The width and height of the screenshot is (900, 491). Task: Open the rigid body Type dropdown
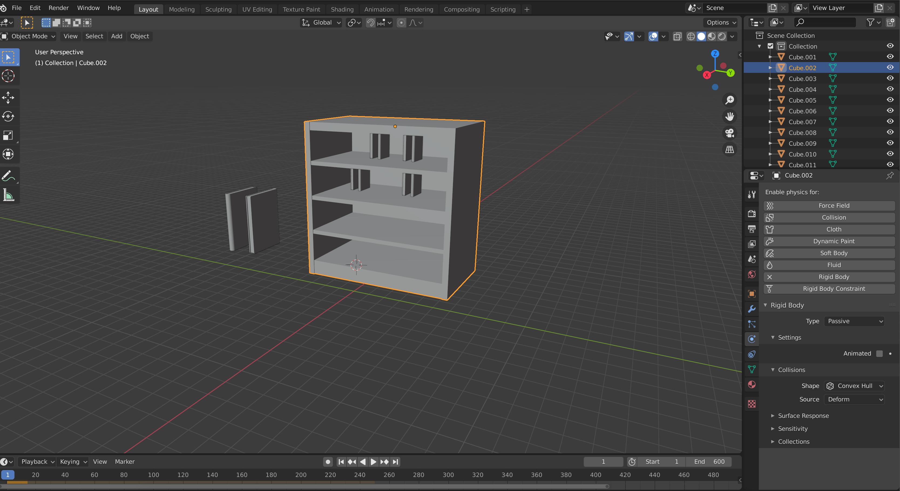click(x=854, y=321)
